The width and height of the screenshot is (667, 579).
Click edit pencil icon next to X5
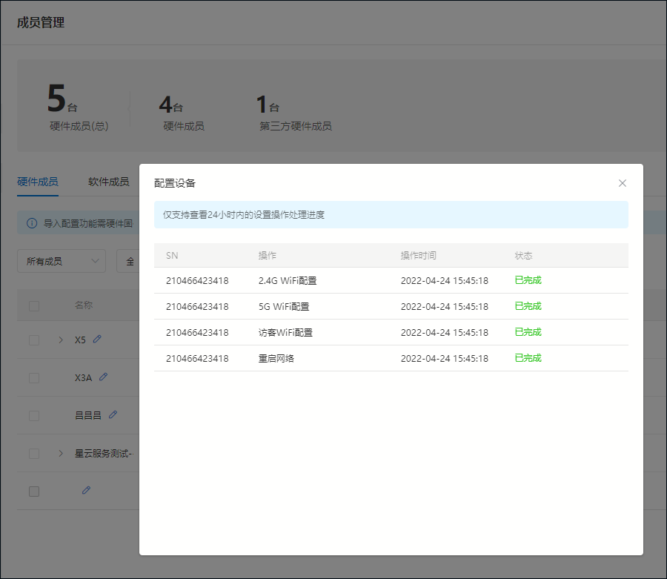97,339
